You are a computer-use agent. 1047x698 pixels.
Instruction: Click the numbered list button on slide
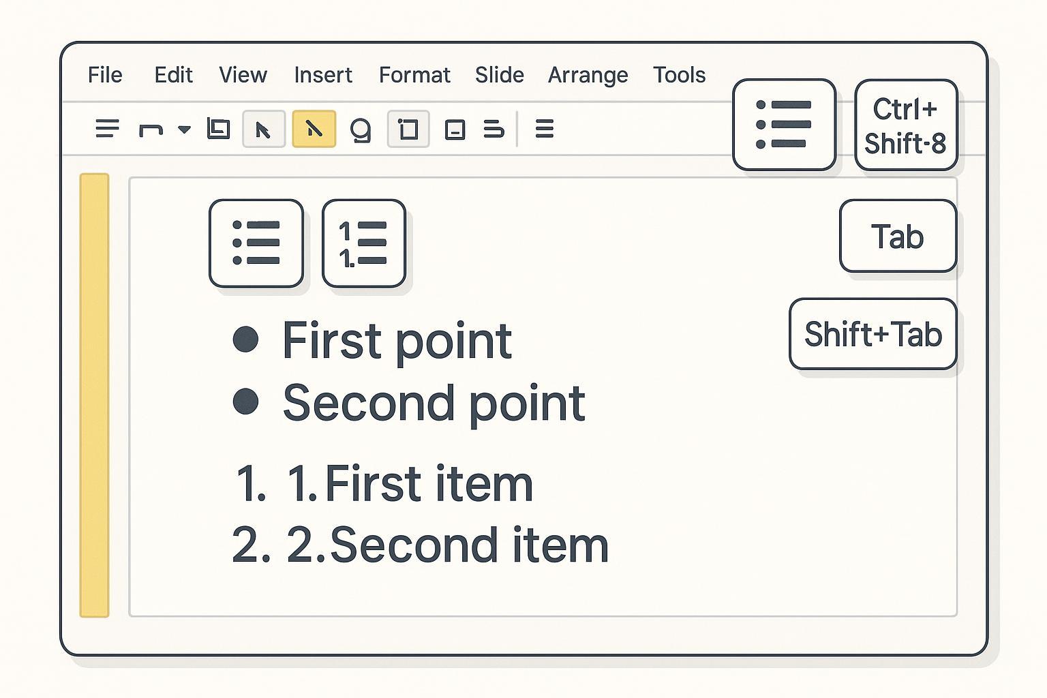pyautogui.click(x=363, y=243)
